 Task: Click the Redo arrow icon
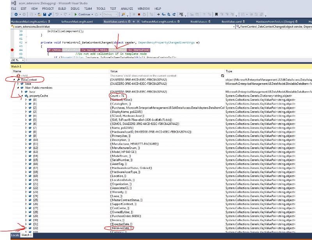coord(65,14)
